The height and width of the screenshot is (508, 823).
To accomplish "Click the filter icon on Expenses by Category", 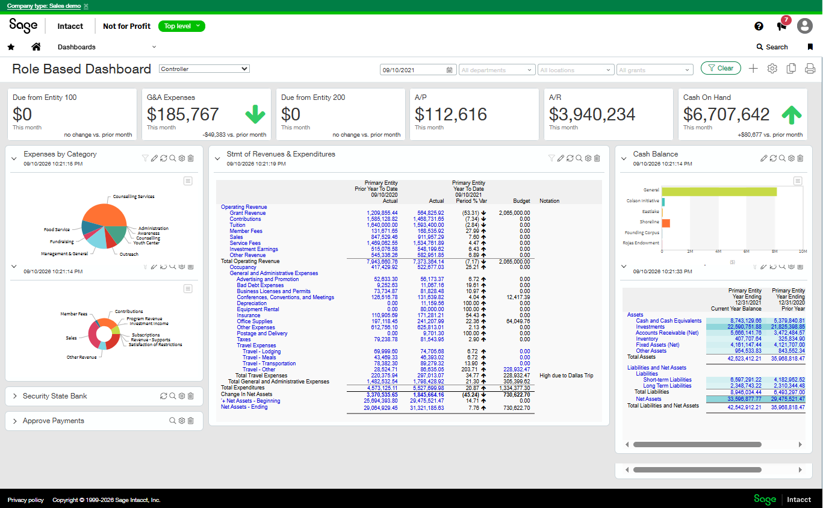I will [x=145, y=158].
